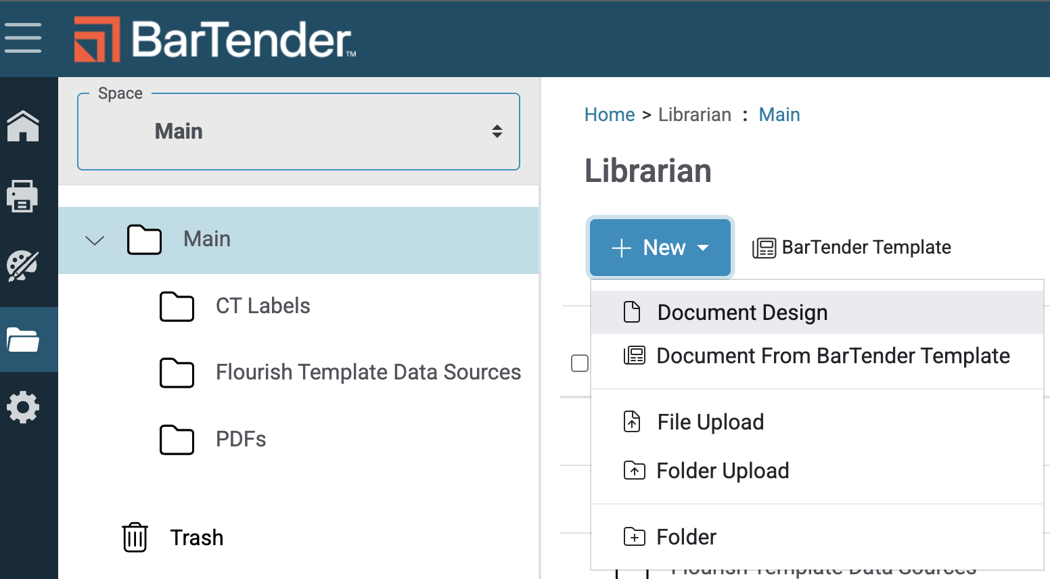Click the Home breadcrumb link
The height and width of the screenshot is (579, 1050).
coord(610,115)
